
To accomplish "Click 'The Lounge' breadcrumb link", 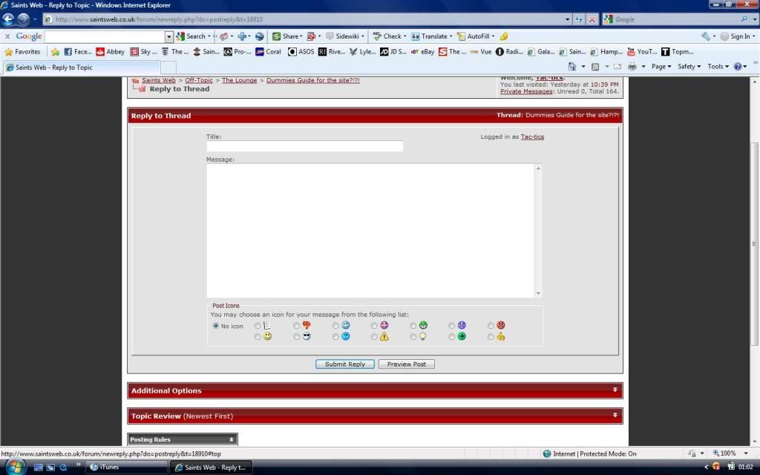I will pyautogui.click(x=240, y=80).
